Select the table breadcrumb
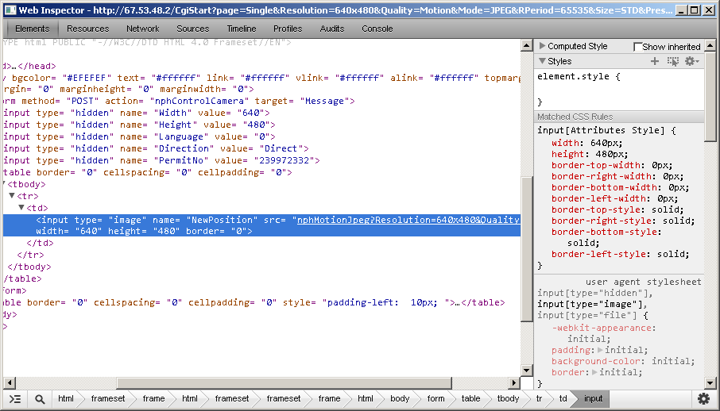 (470, 398)
